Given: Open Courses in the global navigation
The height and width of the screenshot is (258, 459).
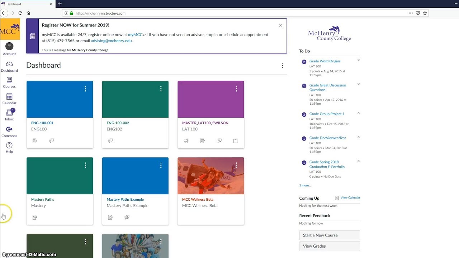Looking at the screenshot, I should 9,83.
